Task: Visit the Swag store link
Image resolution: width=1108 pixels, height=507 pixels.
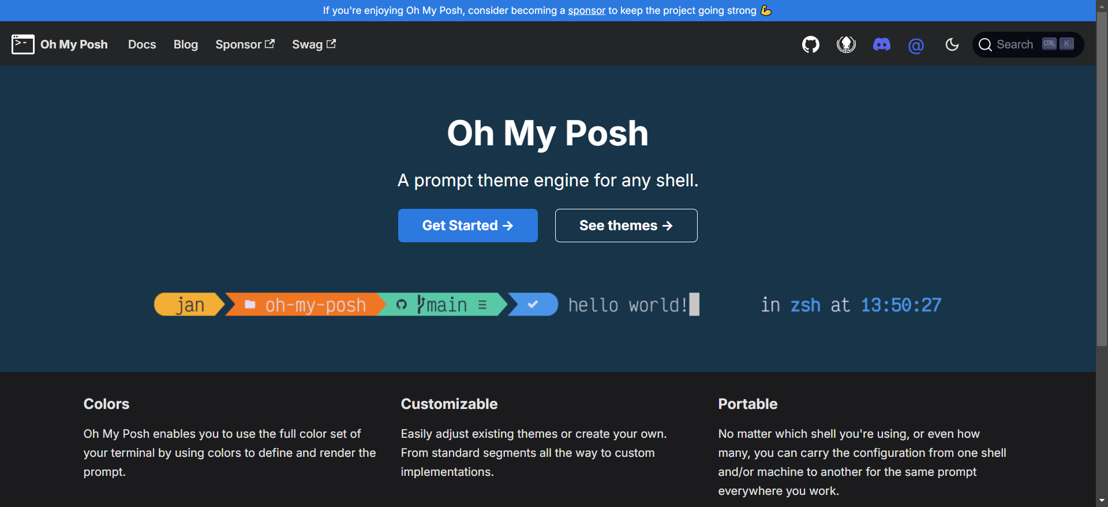Action: click(x=313, y=44)
